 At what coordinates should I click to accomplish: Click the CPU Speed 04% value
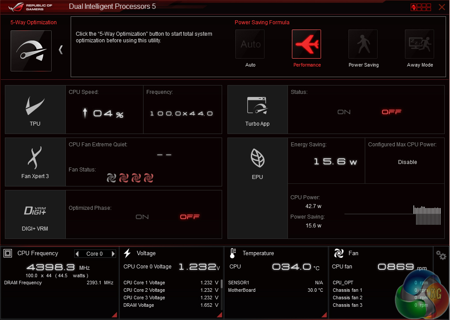[103, 113]
